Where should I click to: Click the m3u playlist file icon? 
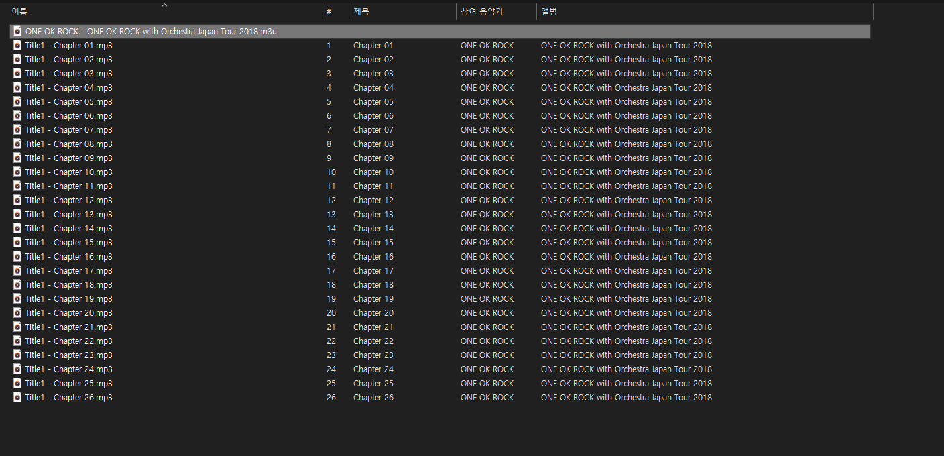coord(17,32)
